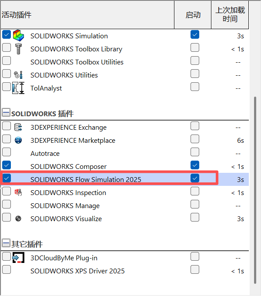The height and width of the screenshot is (296, 261).
Task: Check startup box for SOLIDWORKS Utilities
Action: [x=195, y=74]
